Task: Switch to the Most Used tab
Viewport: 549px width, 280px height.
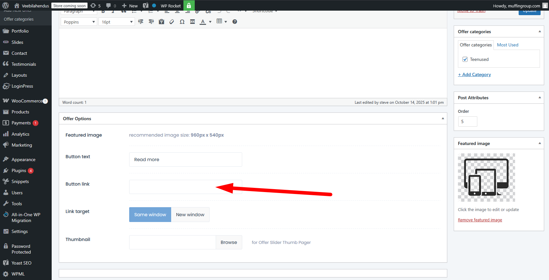Action: coord(507,45)
